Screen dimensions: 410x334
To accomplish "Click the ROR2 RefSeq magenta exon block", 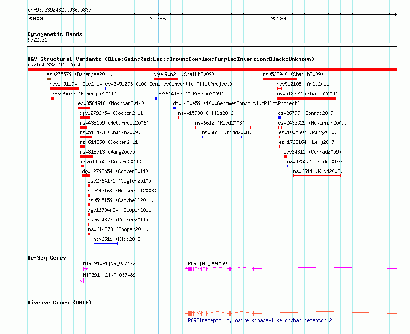I will [190, 269].
